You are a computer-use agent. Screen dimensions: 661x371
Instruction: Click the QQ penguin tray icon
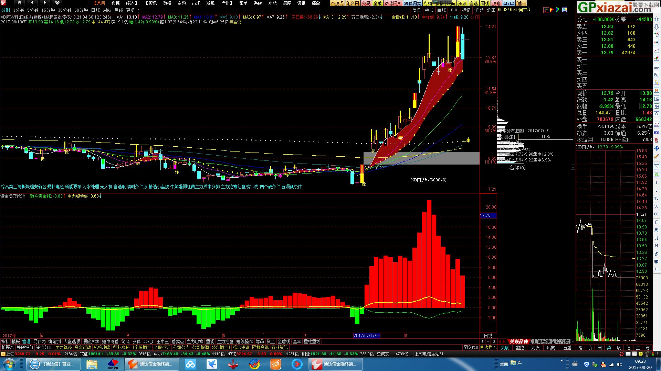603,364
